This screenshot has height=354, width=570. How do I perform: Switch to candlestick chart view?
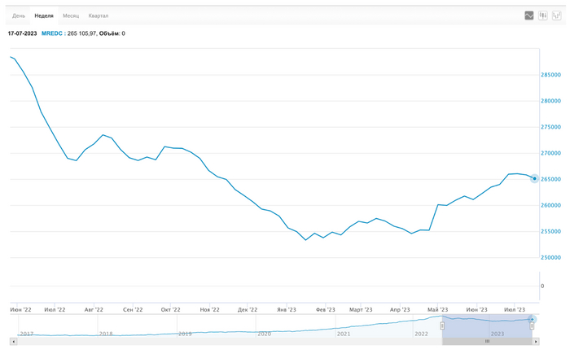click(543, 15)
